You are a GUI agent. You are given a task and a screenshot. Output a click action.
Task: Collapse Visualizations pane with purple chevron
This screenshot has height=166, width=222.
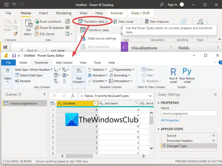point(124,47)
